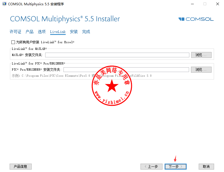This screenshot has width=224, height=172.
Task: Open the 安装 step tab
Action: (x=74, y=32)
